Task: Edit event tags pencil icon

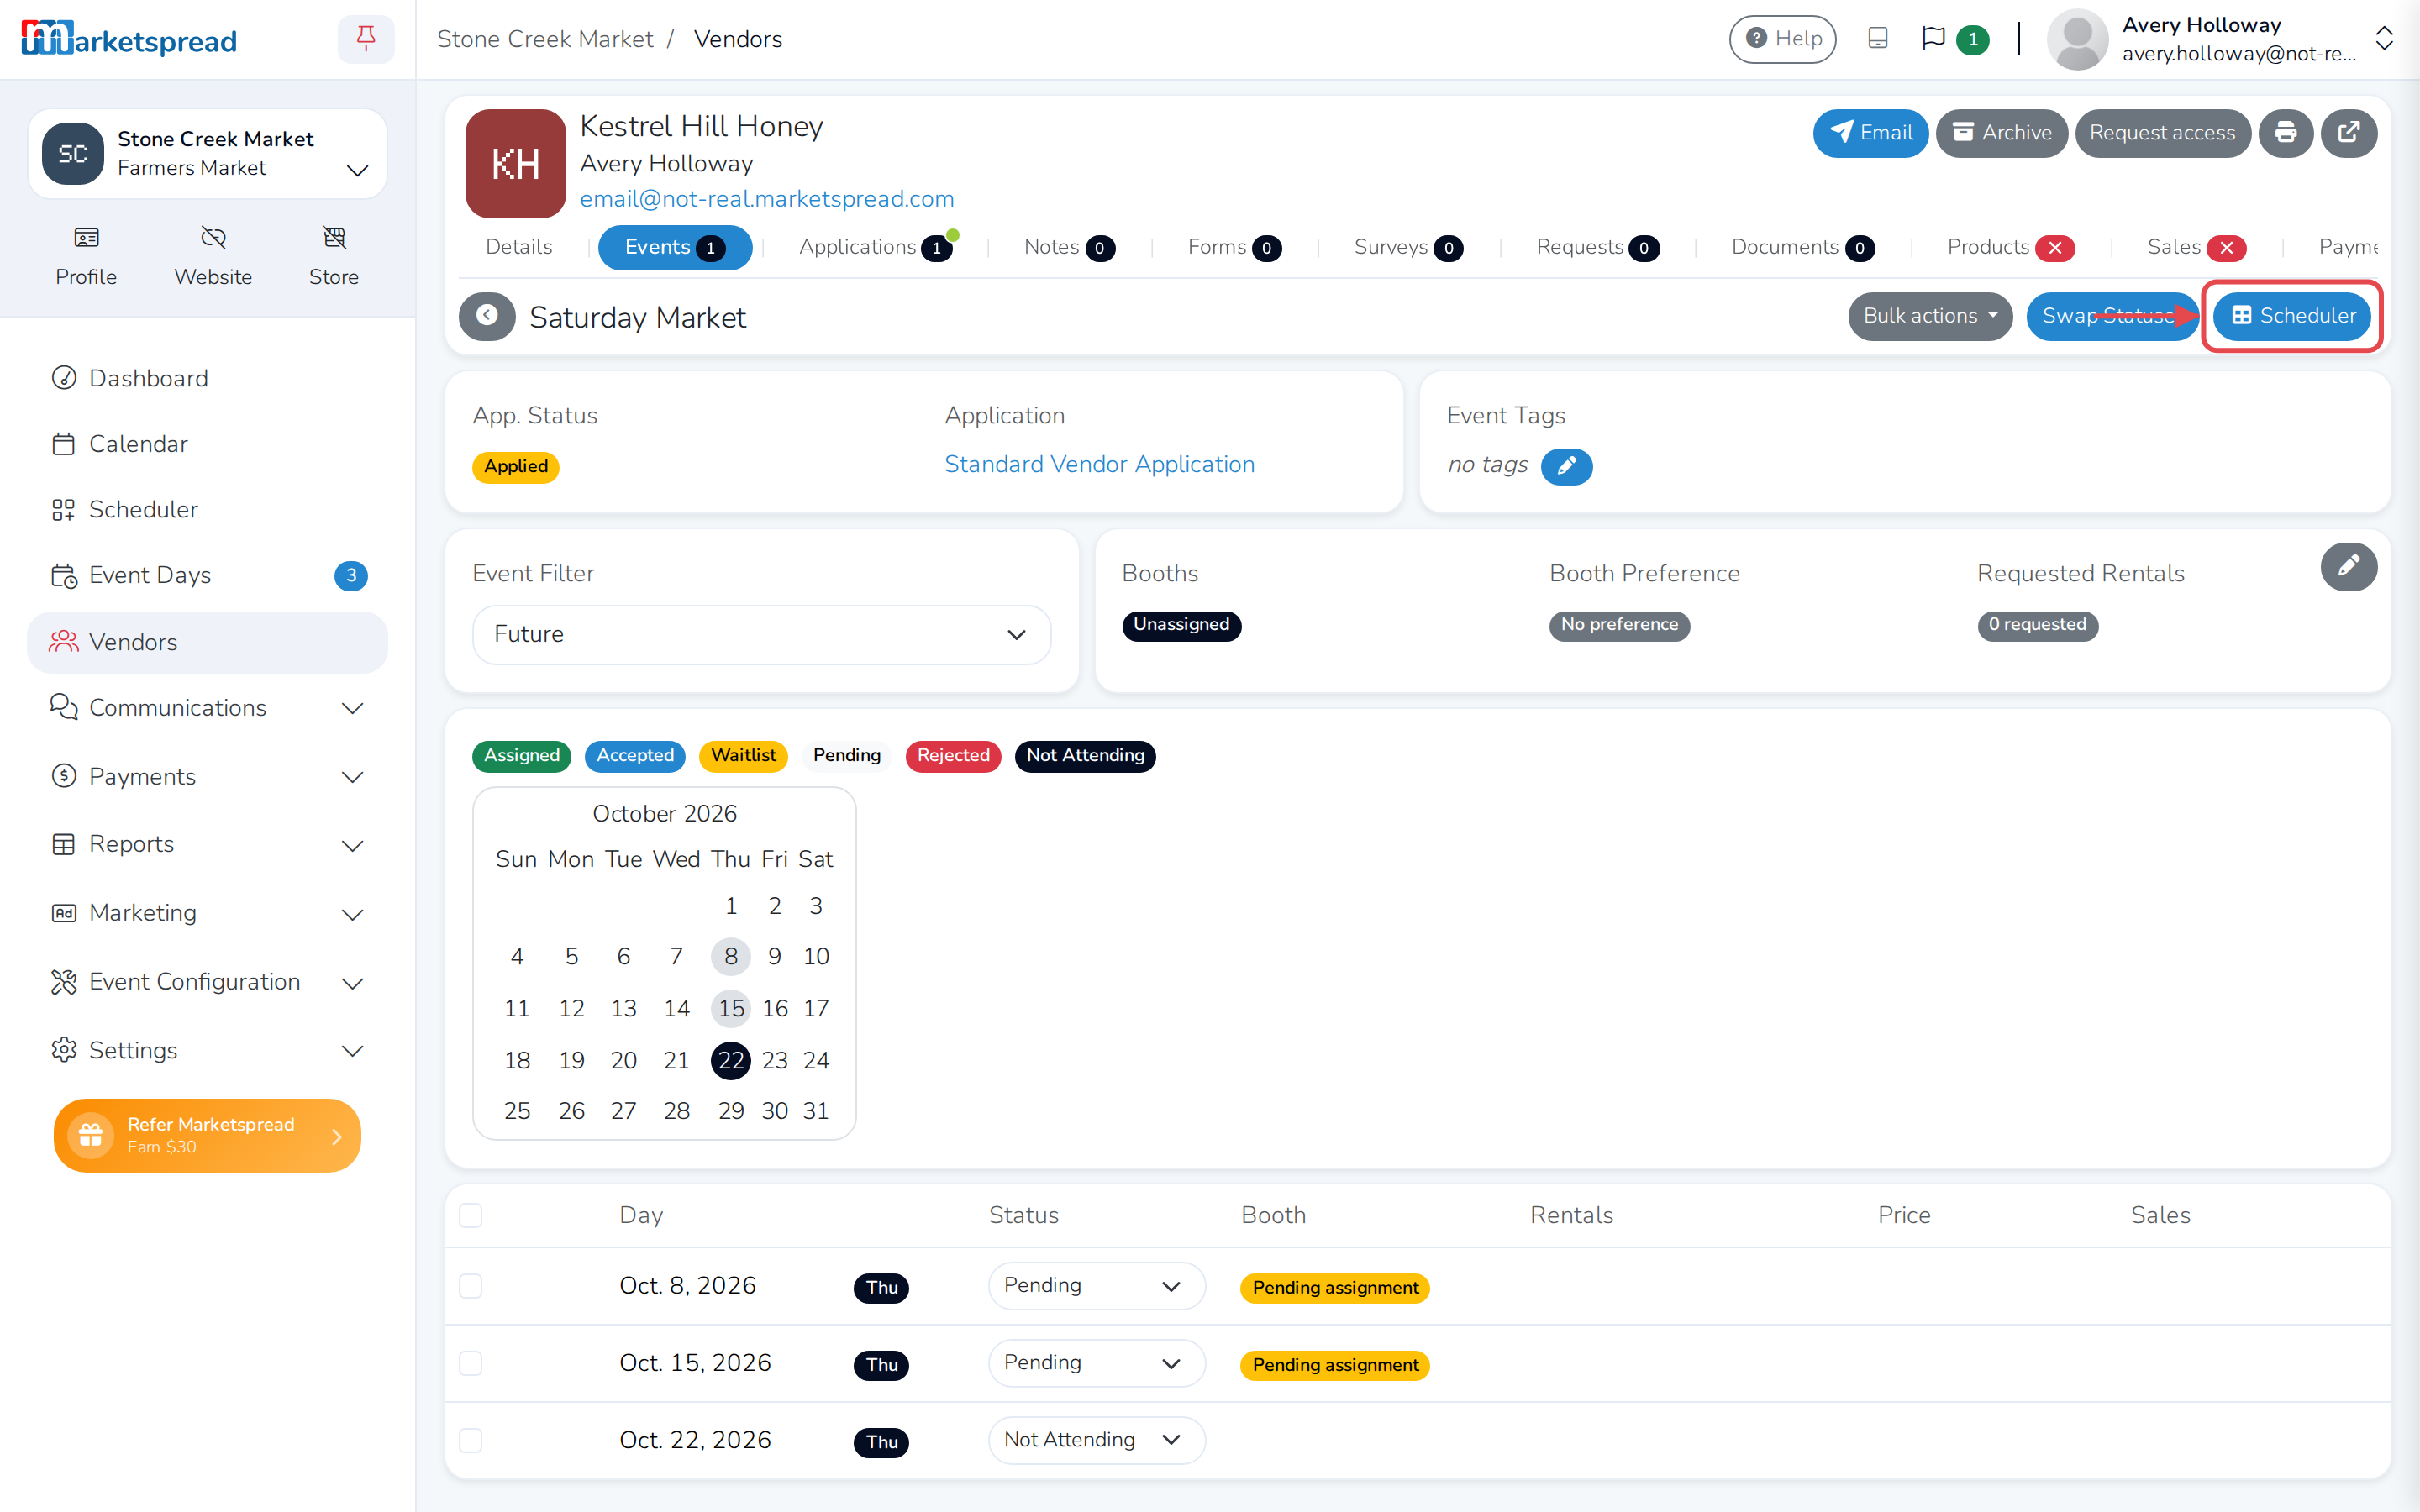Action: [x=1566, y=465]
